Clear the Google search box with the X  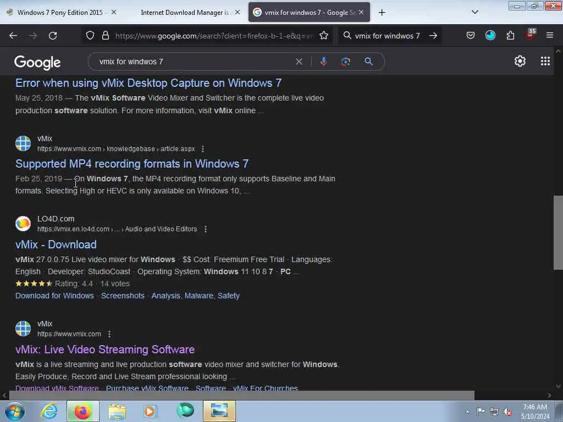point(299,62)
